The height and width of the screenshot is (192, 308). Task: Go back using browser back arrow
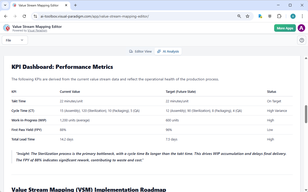6,16
